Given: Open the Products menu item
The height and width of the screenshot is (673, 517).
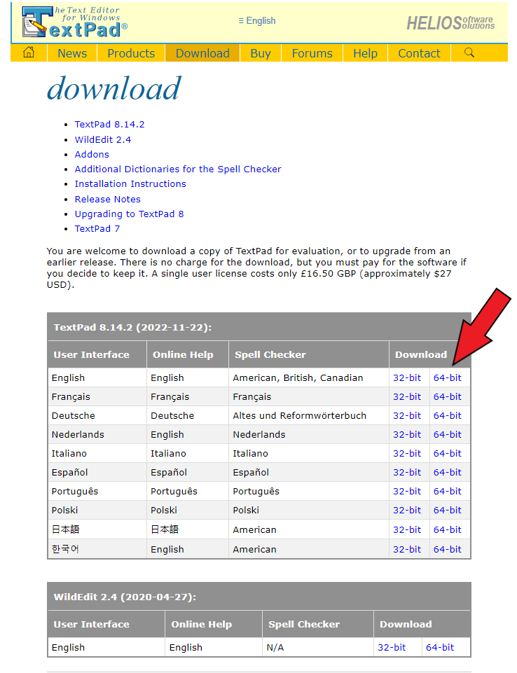Looking at the screenshot, I should [x=131, y=53].
